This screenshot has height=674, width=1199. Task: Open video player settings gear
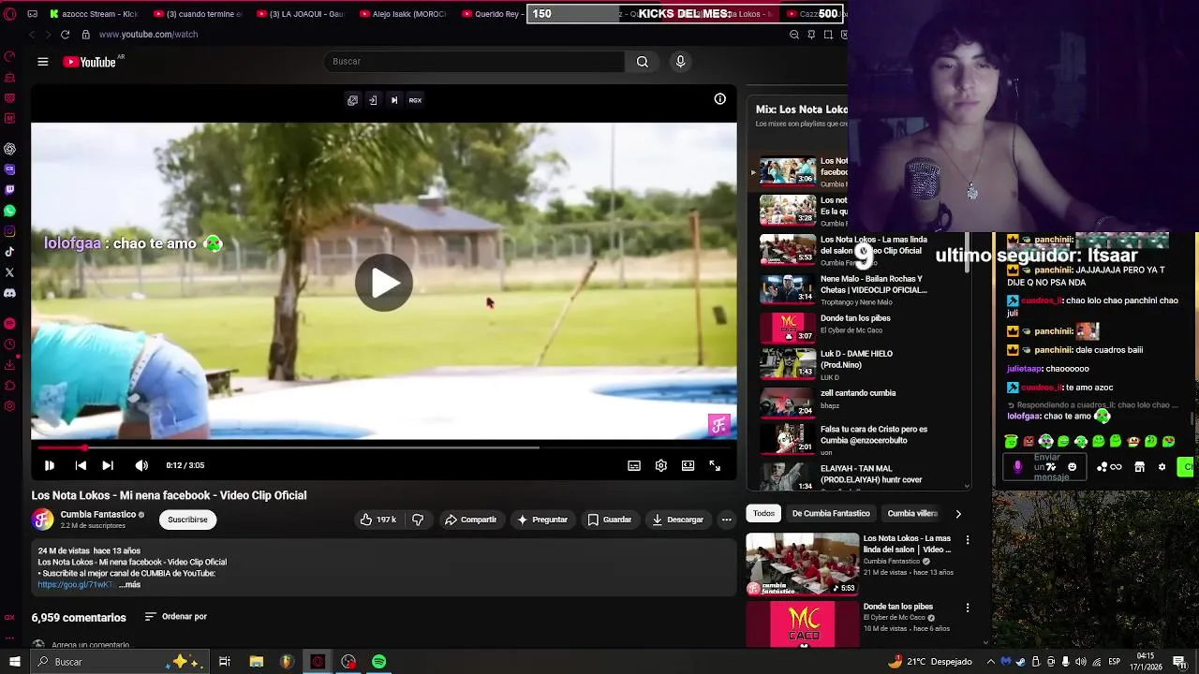pyautogui.click(x=661, y=465)
